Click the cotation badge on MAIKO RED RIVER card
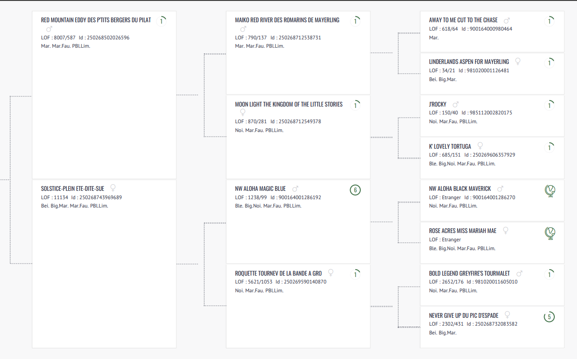This screenshot has width=577, height=359. click(355, 21)
